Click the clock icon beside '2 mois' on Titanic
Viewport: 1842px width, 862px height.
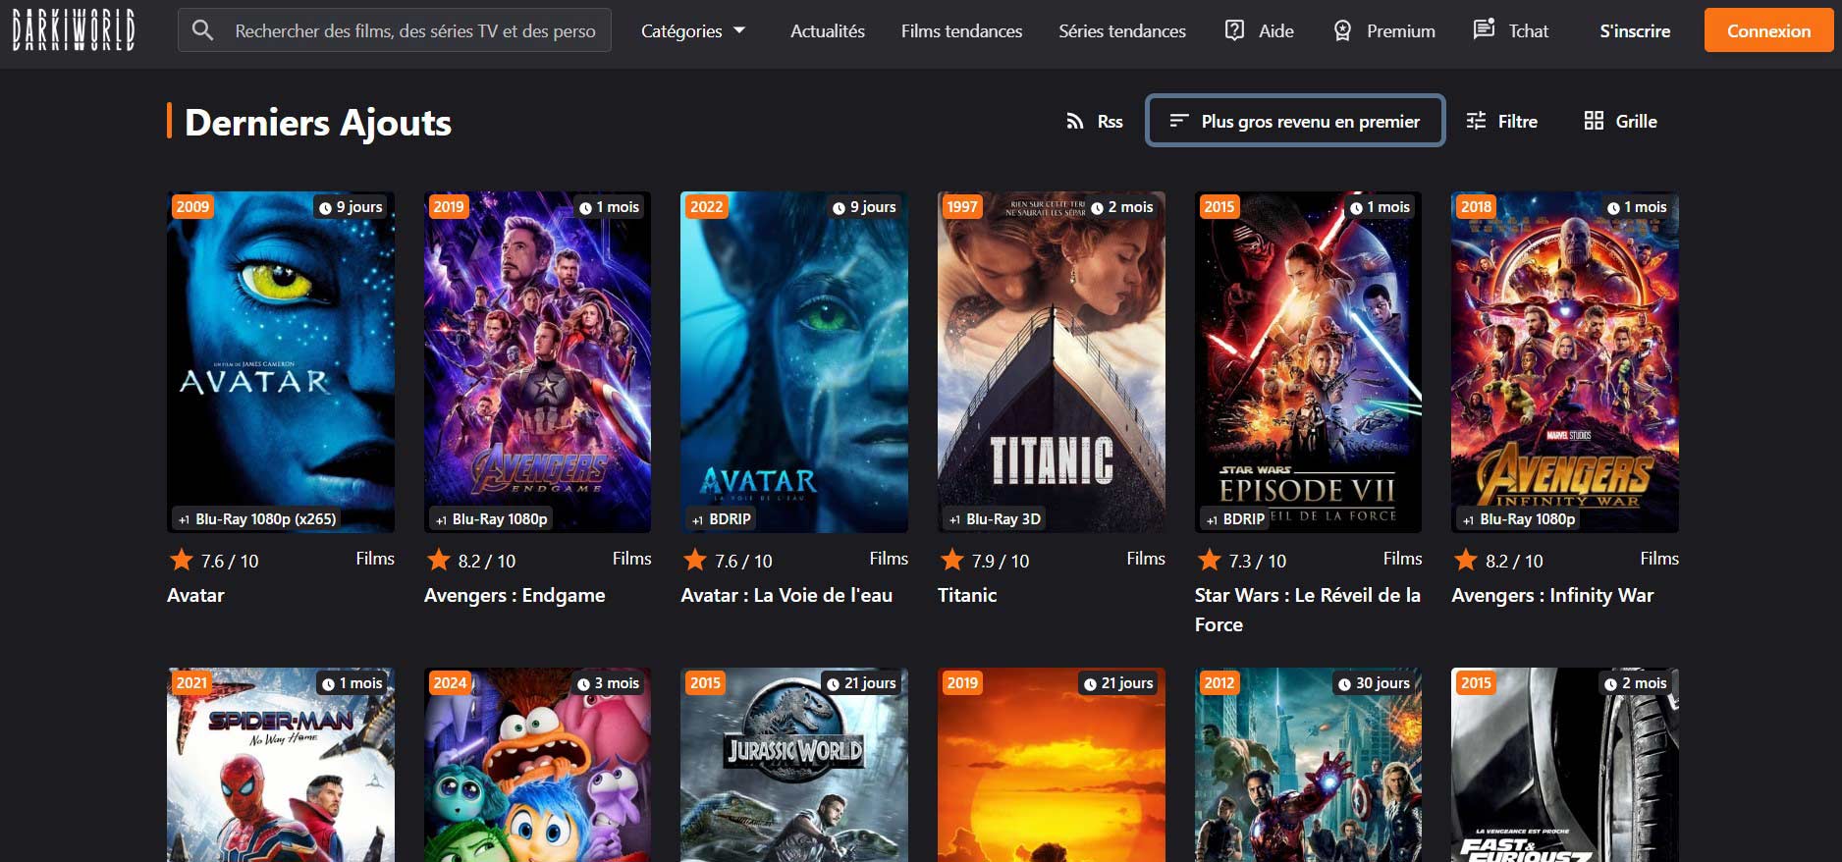point(1097,207)
